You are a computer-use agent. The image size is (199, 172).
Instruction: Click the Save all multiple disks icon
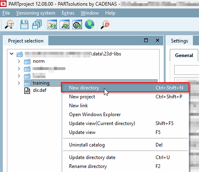37,24
